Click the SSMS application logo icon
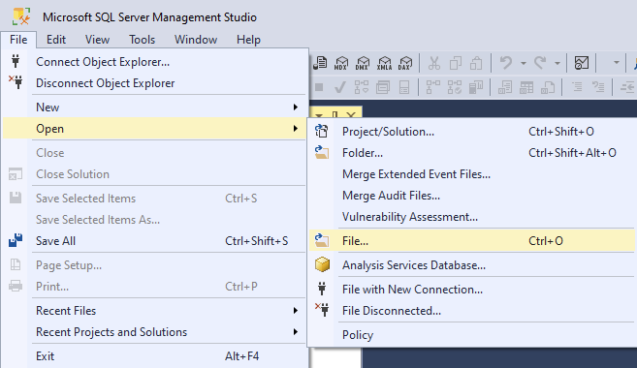 (x=21, y=16)
